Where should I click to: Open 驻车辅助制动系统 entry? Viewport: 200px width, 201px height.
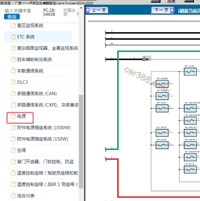(x=34, y=60)
